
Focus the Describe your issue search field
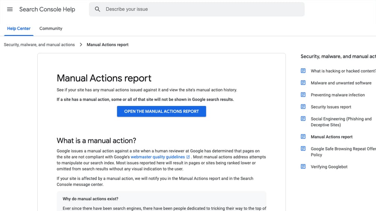point(197,9)
